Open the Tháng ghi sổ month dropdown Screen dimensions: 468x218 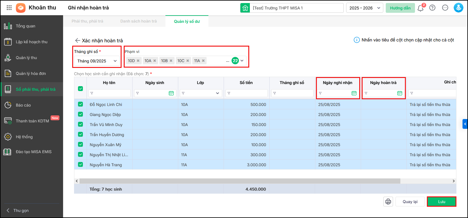(97, 61)
